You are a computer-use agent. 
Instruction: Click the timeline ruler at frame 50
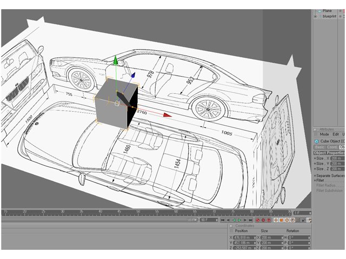[138, 212]
